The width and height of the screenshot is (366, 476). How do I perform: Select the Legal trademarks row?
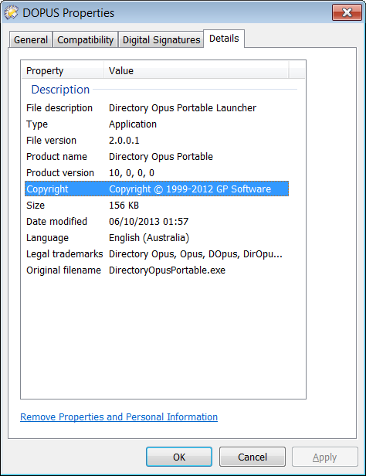157,253
